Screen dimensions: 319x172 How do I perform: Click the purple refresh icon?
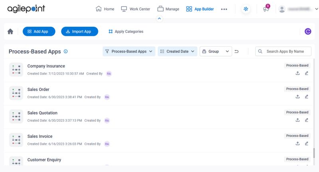pos(308,32)
